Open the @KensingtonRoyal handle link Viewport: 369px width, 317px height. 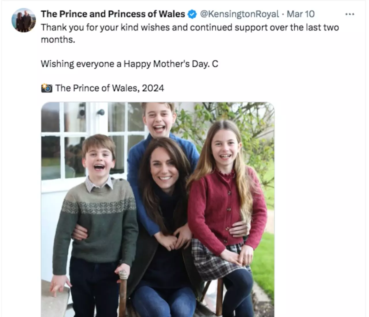click(x=239, y=14)
